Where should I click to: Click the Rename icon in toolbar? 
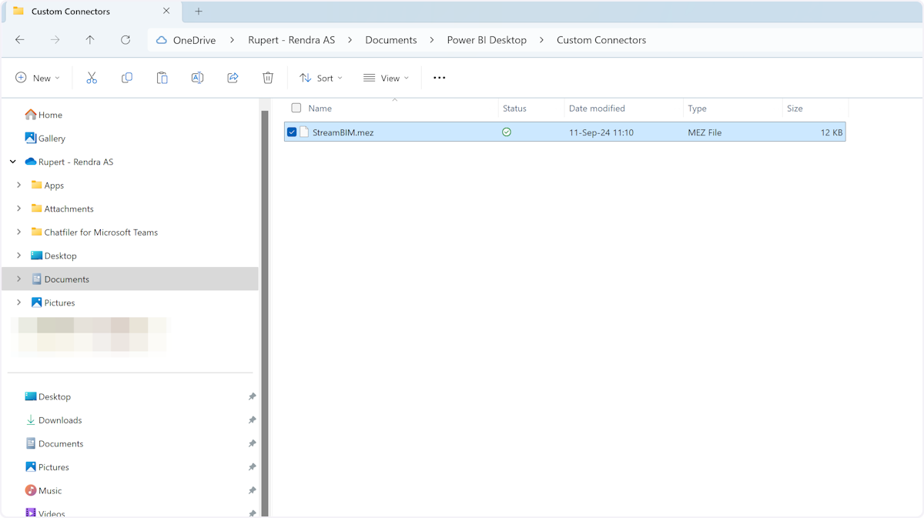point(197,78)
